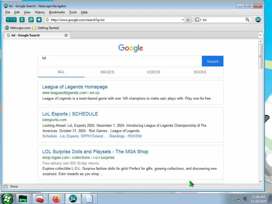272x204 pixels.
Task: Open the Netscape.com bookmark
Action: pyautogui.click(x=18, y=28)
